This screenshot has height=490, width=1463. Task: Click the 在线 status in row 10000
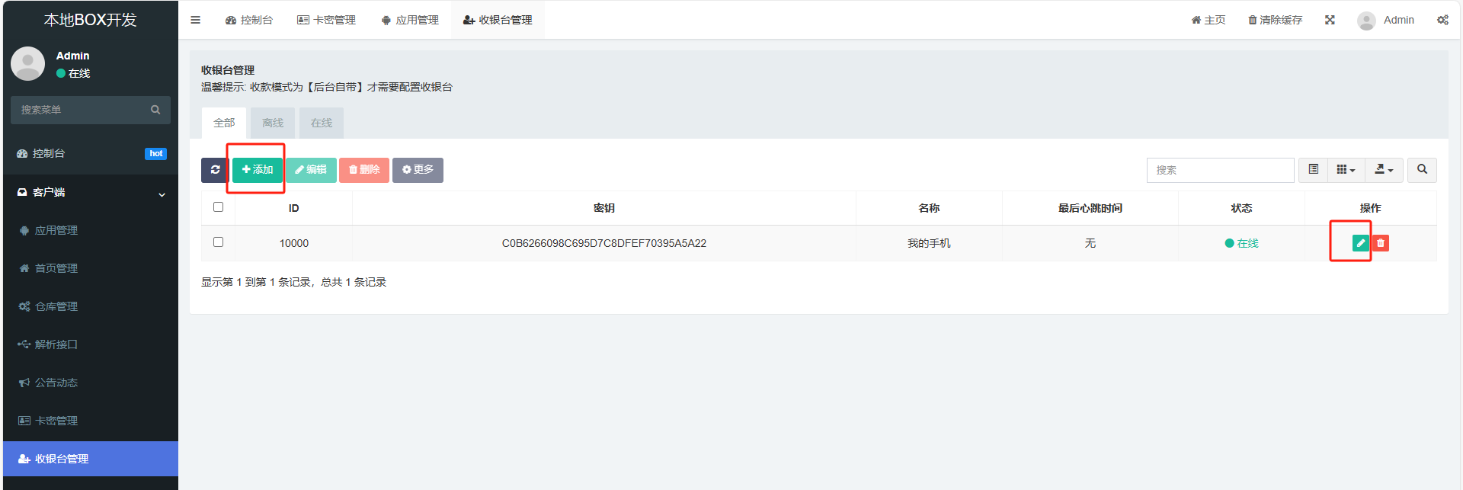pos(1241,243)
